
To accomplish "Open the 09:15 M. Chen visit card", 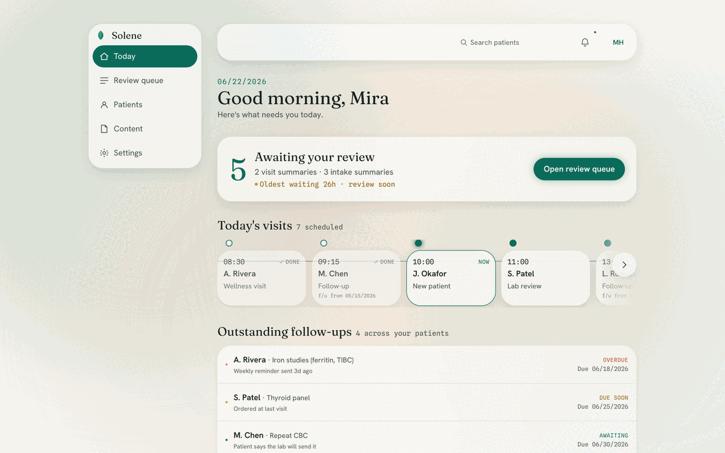I will pos(356,278).
